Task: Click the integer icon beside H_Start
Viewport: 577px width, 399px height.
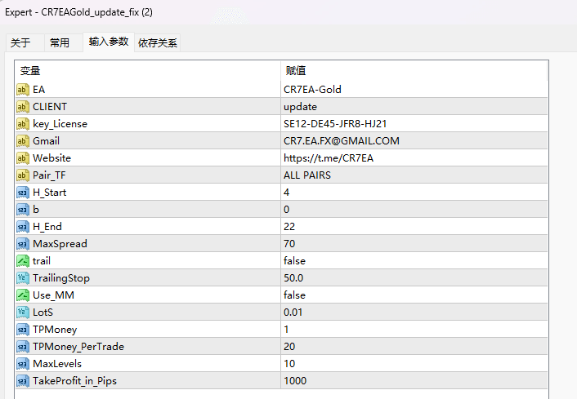Action: [x=22, y=192]
